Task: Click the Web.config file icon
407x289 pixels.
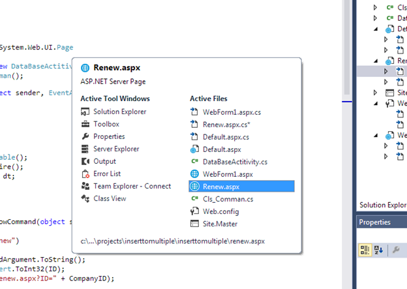Action: (x=194, y=211)
